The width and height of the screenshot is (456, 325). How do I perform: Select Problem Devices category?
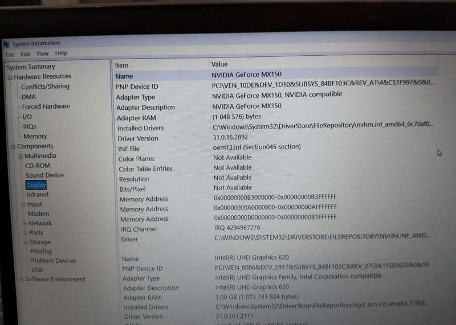click(54, 261)
